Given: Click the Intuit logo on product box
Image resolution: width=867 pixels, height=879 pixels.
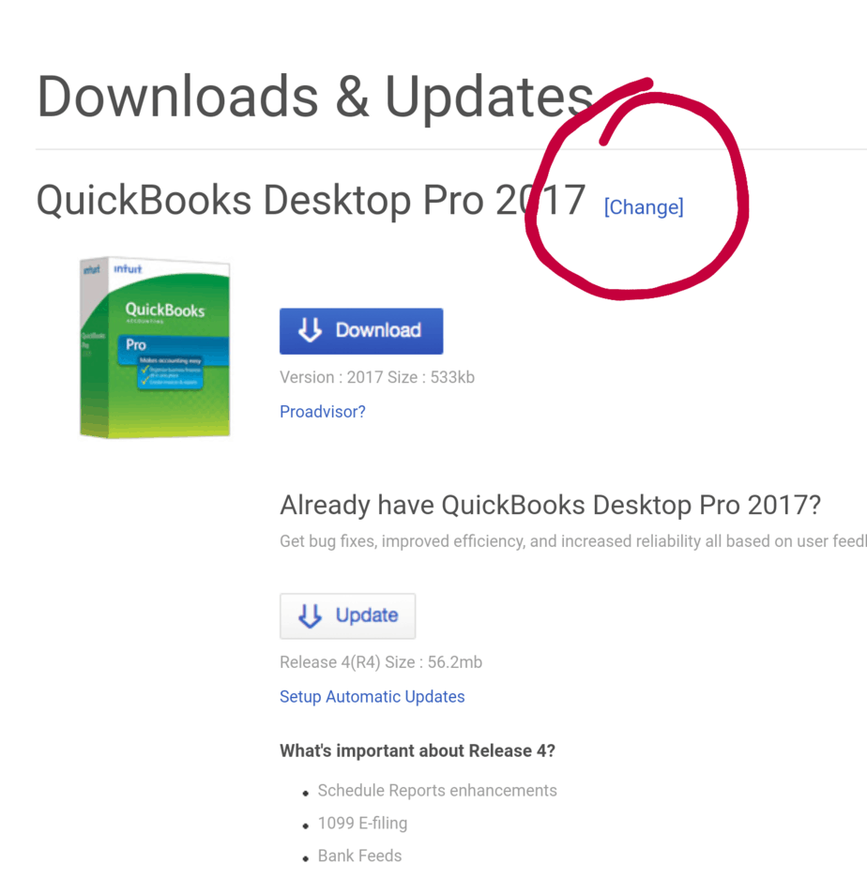Looking at the screenshot, I should click(x=128, y=269).
